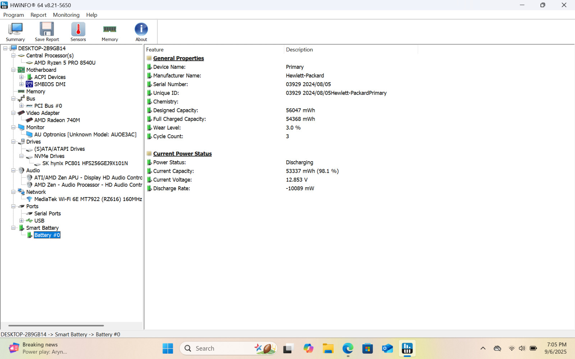Click the Save Report floppy icon

(47, 32)
